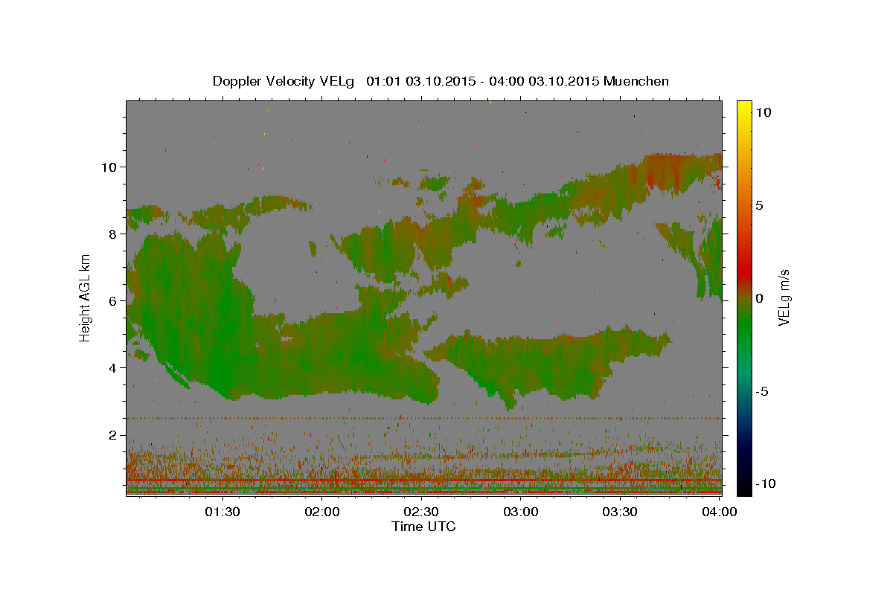Click the 01:30 time tick label

pyautogui.click(x=223, y=512)
